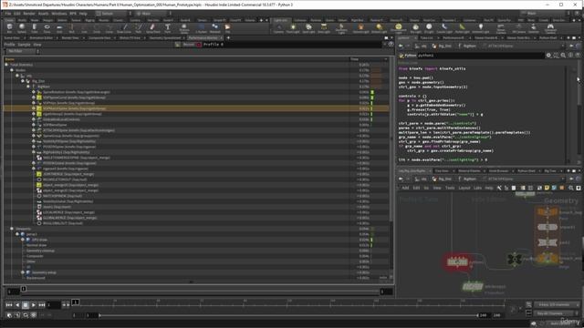Image resolution: width=584 pixels, height=328 pixels.
Task: Open the Sample menu in Performance Monitor
Action: tap(25, 45)
